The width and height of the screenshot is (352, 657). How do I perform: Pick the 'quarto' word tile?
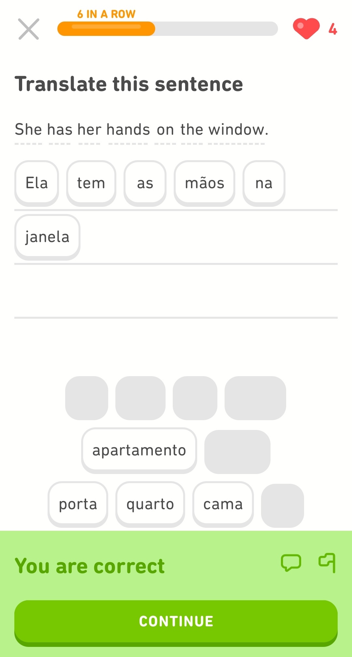tap(150, 504)
